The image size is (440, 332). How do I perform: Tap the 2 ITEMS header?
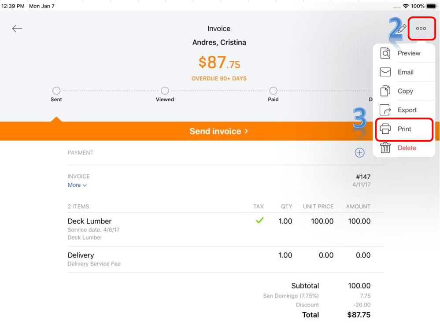[78, 207]
